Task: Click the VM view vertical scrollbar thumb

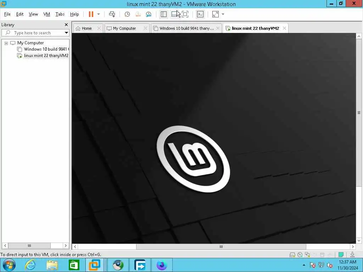Action: point(359,113)
